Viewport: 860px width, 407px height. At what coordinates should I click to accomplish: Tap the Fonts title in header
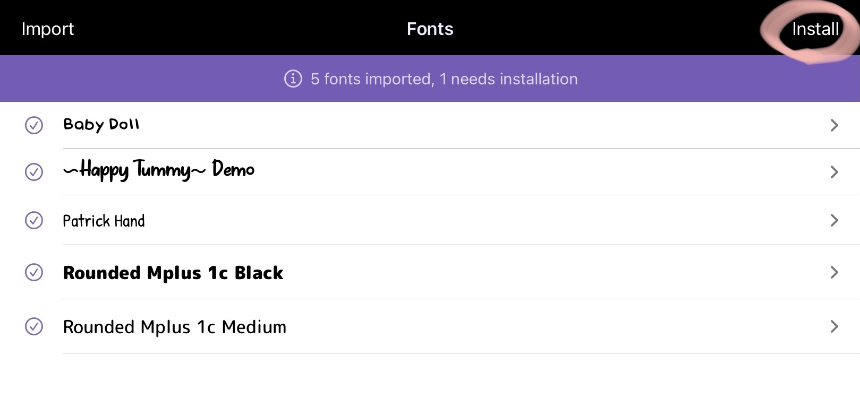pyautogui.click(x=430, y=29)
